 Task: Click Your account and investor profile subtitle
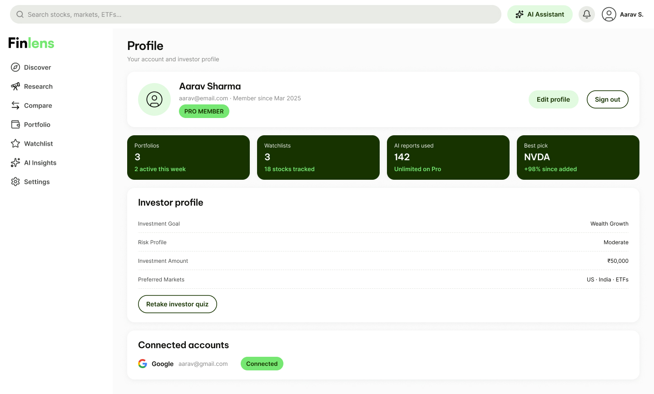pyautogui.click(x=173, y=59)
